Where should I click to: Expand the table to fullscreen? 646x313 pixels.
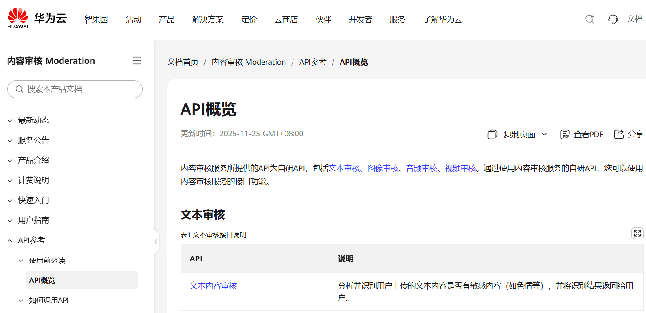(x=638, y=234)
